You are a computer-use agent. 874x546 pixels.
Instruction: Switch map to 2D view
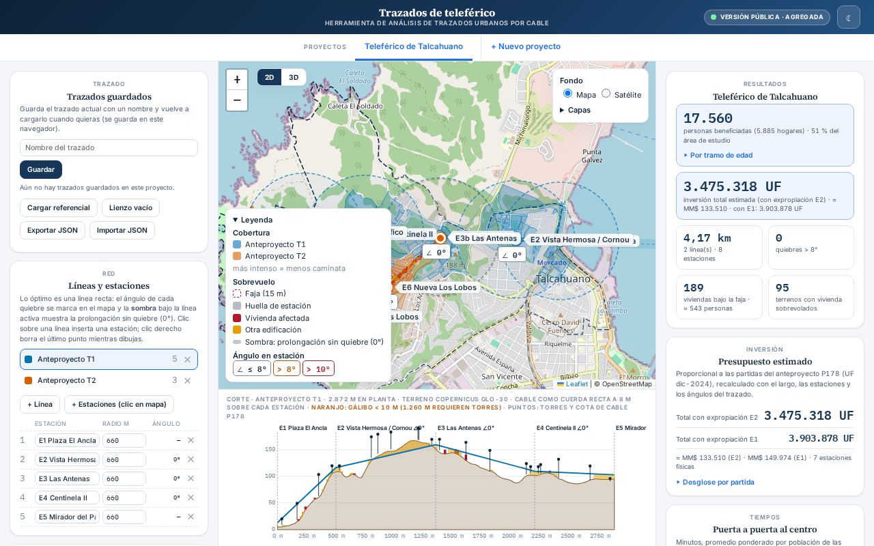[270, 77]
